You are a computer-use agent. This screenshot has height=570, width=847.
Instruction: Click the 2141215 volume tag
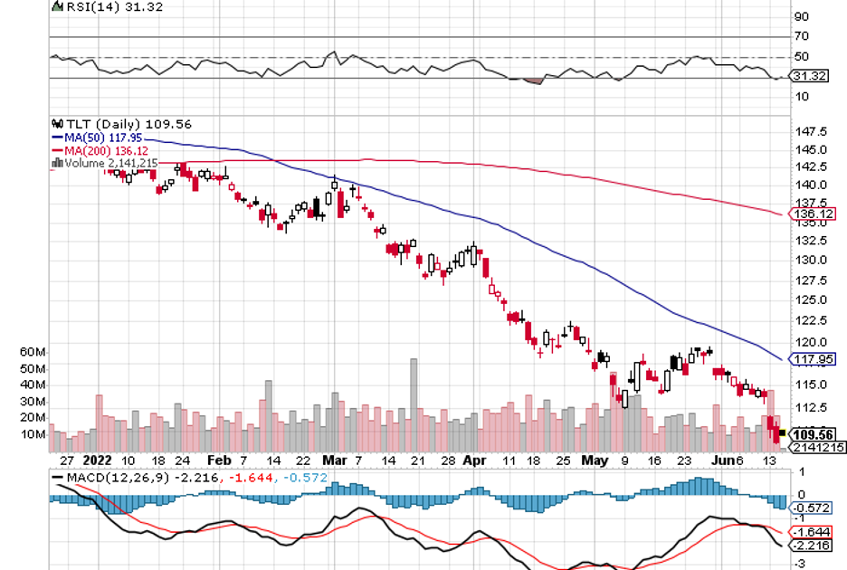(x=818, y=447)
